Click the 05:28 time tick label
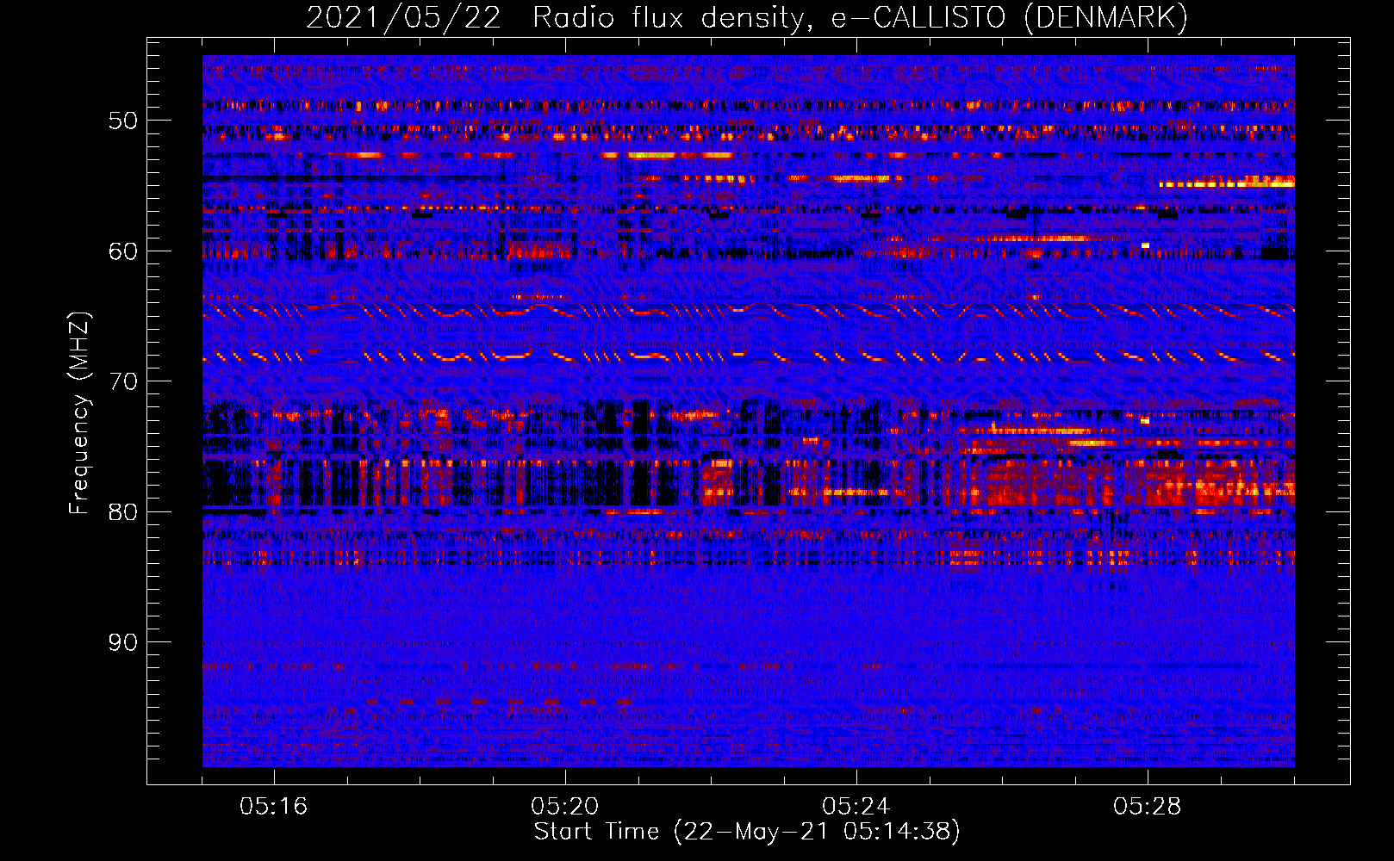This screenshot has width=1394, height=861. point(1148,807)
